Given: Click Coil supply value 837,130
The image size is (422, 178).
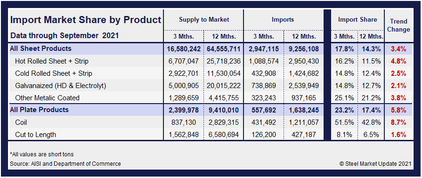Looking at the screenshot, I should tap(184, 122).
